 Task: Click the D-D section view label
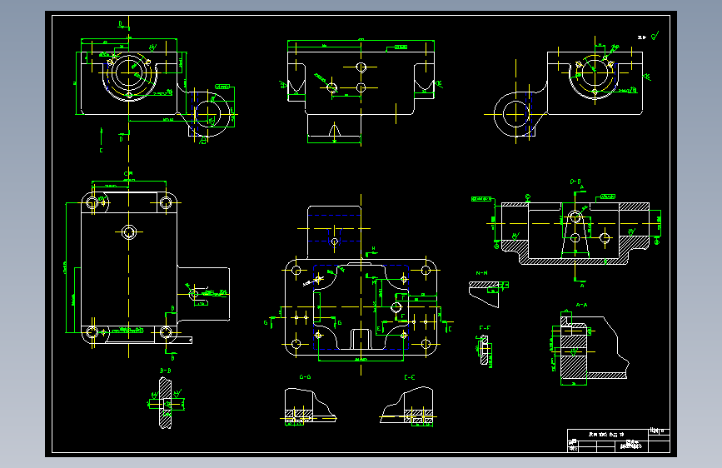click(x=575, y=182)
